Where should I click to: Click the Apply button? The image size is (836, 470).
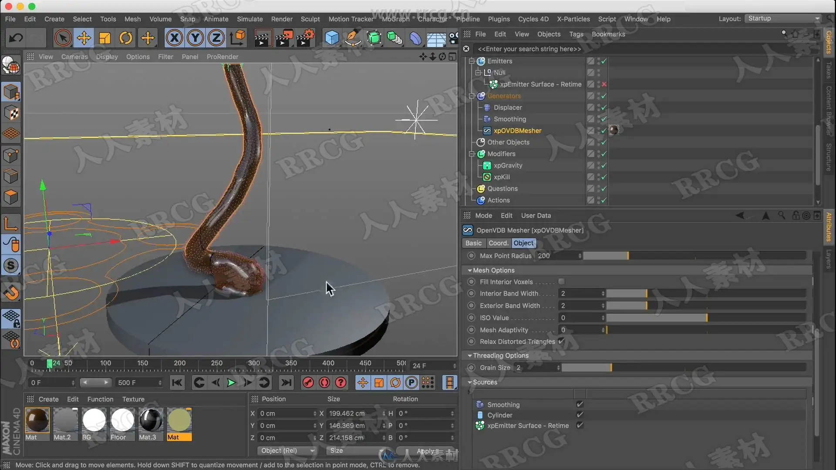(425, 451)
